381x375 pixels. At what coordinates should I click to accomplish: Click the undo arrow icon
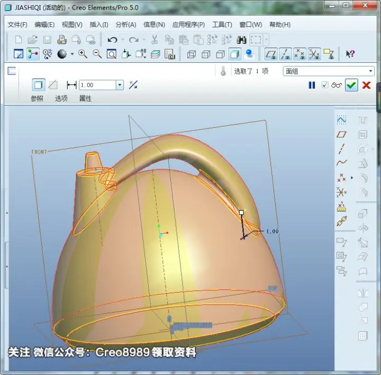112,40
